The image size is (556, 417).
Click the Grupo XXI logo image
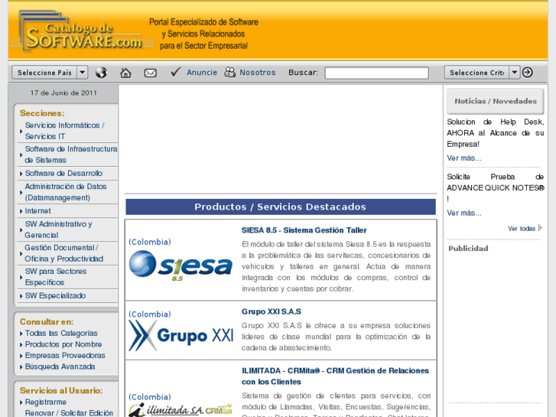coord(180,336)
